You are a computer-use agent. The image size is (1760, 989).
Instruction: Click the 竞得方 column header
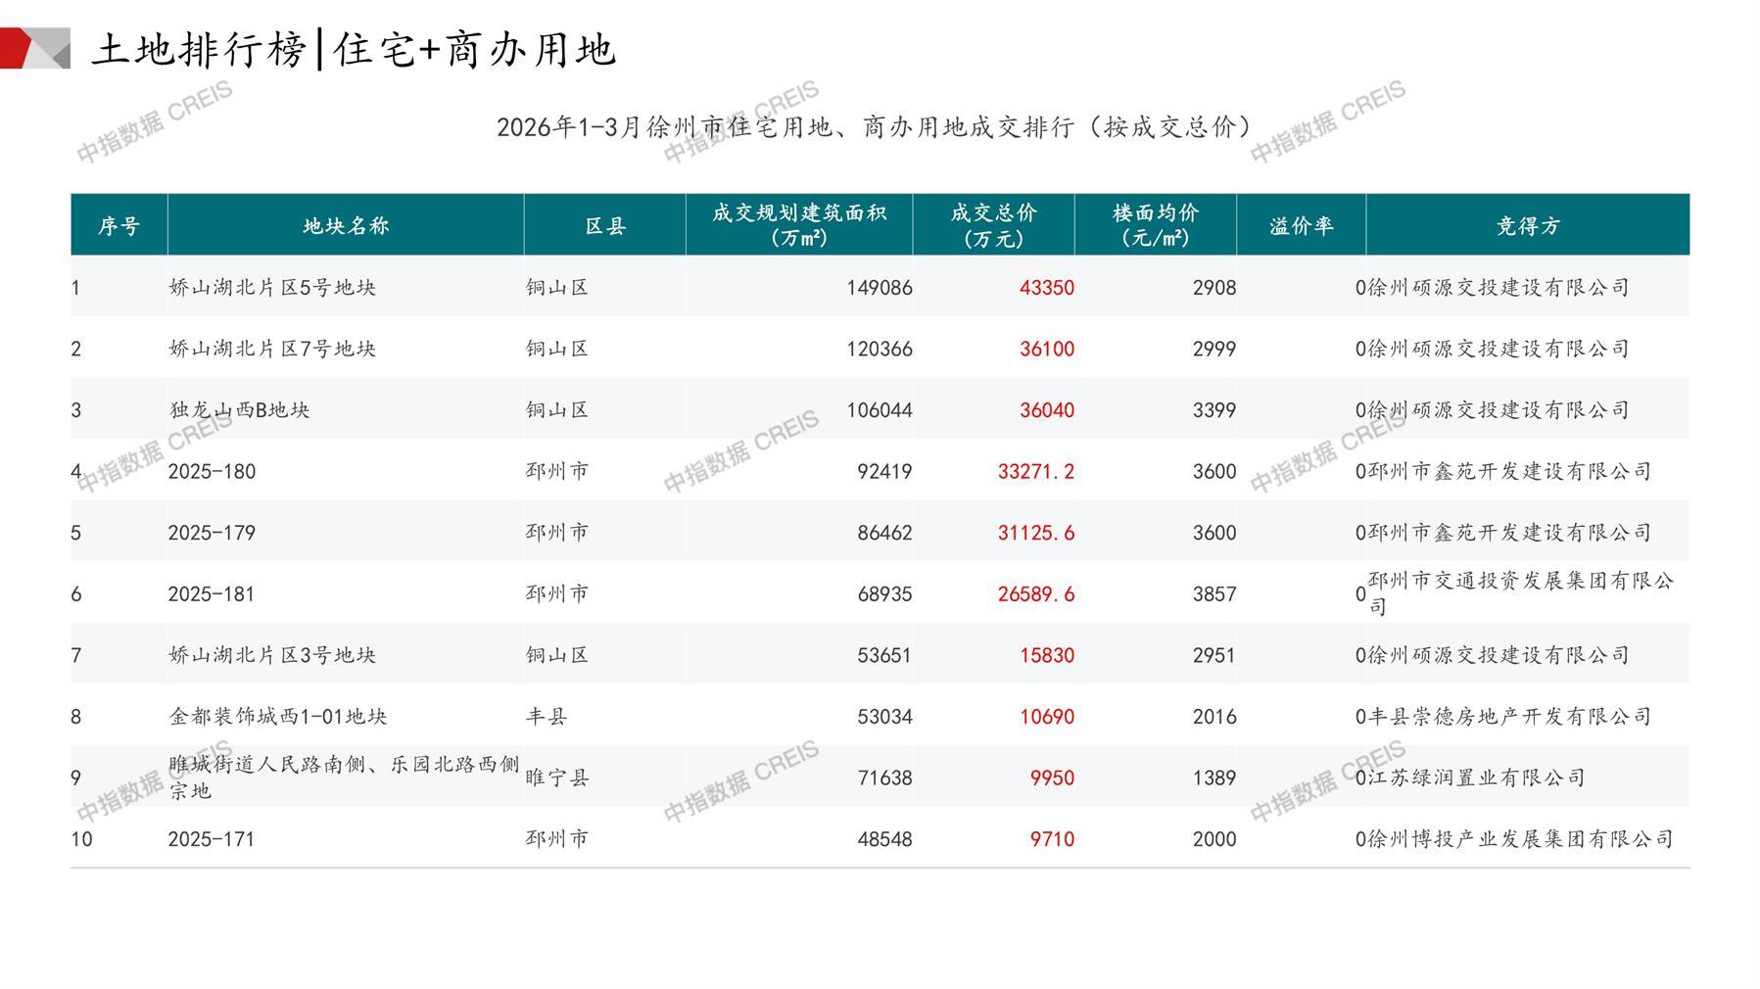pyautogui.click(x=1527, y=226)
